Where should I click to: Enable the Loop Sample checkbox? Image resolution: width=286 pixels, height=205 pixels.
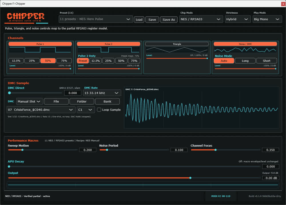click(x=99, y=110)
